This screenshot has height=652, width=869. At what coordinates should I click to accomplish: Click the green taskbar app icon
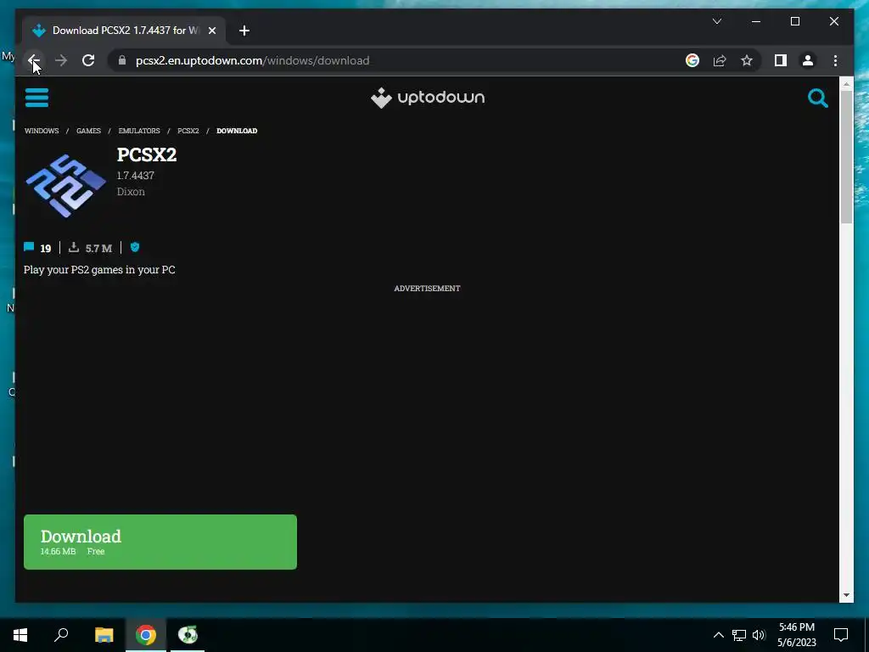pyautogui.click(x=188, y=635)
